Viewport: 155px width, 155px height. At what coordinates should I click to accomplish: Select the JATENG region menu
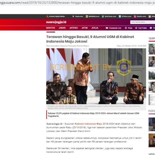(x=73, y=28)
